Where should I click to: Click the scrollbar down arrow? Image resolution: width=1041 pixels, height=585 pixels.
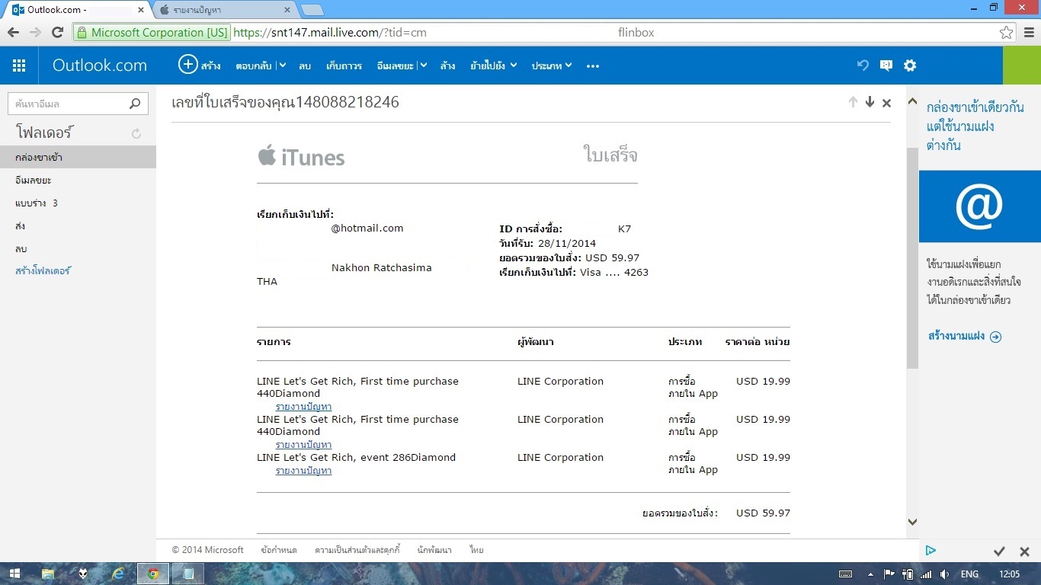tap(912, 522)
